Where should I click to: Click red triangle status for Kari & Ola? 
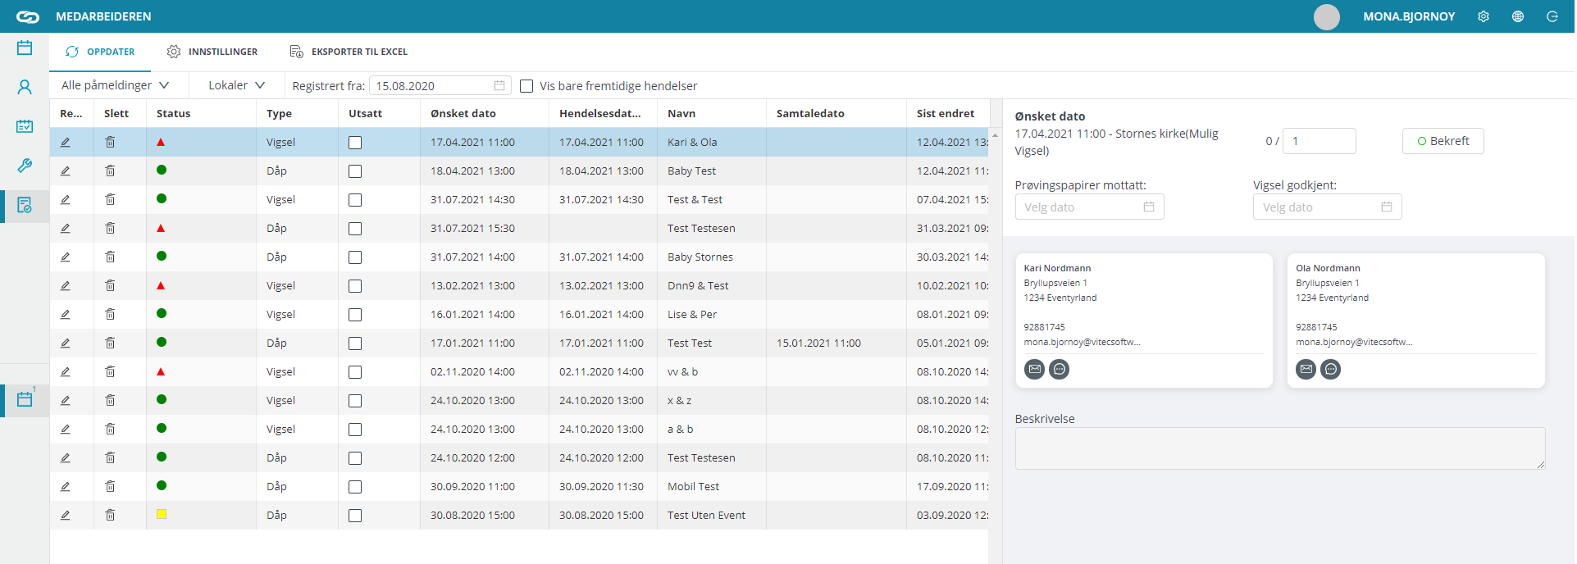pos(161,143)
